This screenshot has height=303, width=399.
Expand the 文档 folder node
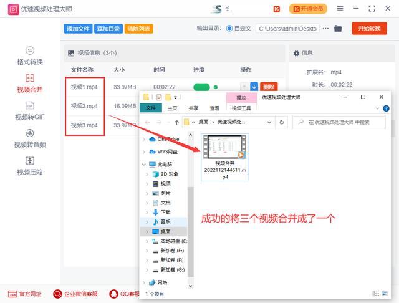point(147,203)
